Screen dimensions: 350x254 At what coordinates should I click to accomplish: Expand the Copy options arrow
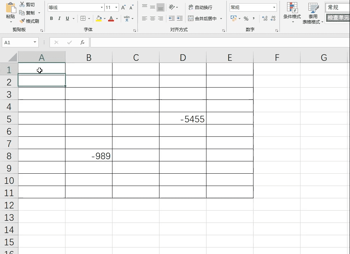pyautogui.click(x=39, y=13)
